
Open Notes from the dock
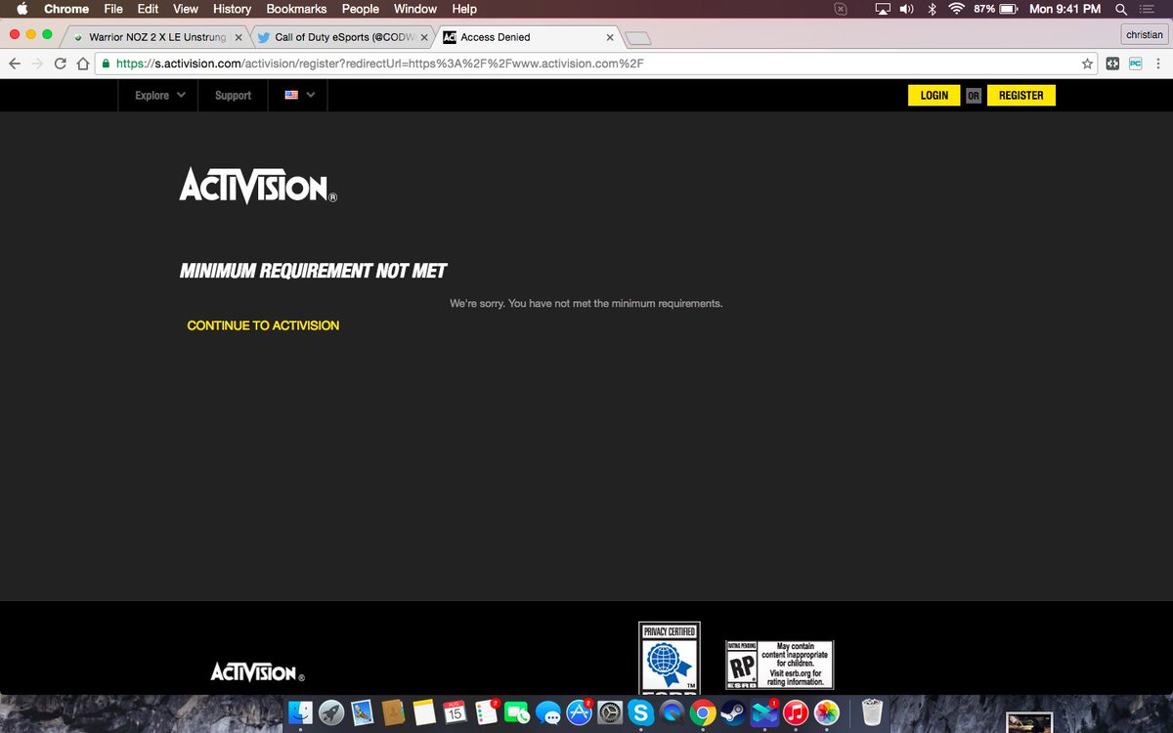pos(423,712)
